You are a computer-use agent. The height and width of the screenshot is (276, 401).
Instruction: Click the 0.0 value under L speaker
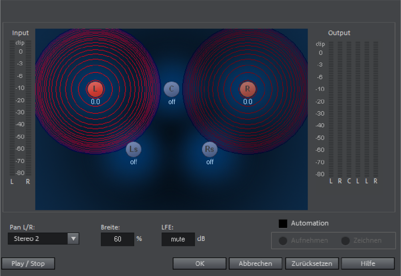[x=95, y=102]
